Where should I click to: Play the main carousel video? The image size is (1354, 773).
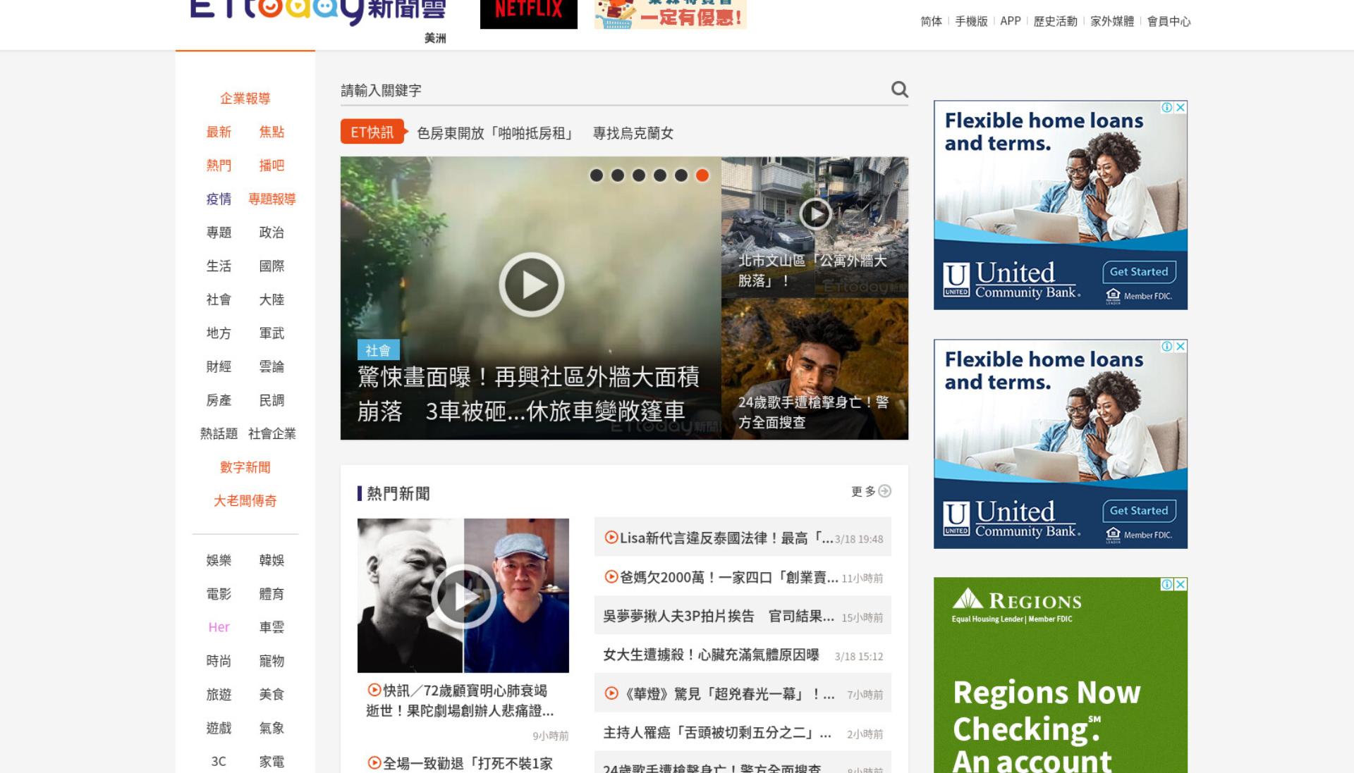[x=532, y=285]
